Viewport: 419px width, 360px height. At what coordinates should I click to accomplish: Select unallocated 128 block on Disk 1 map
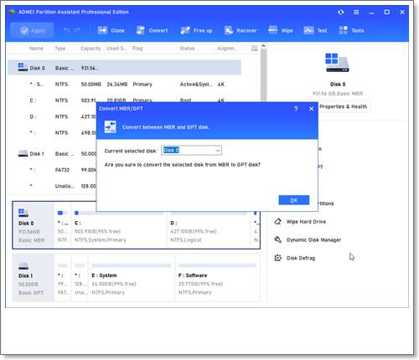coord(80,278)
